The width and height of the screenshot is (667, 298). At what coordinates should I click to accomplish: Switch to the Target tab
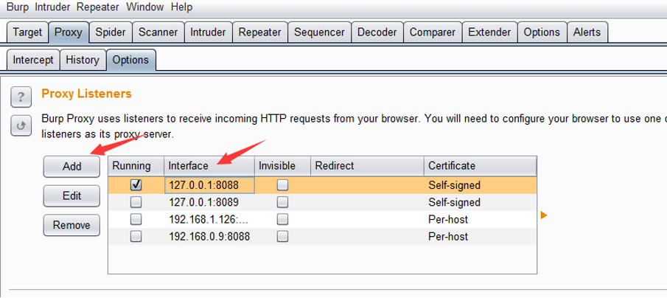tap(28, 32)
